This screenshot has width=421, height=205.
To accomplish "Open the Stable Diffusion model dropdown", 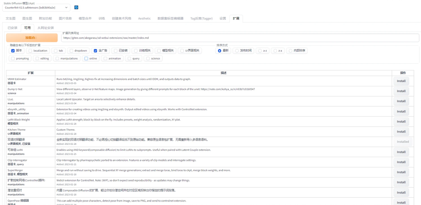I will click(36, 7).
